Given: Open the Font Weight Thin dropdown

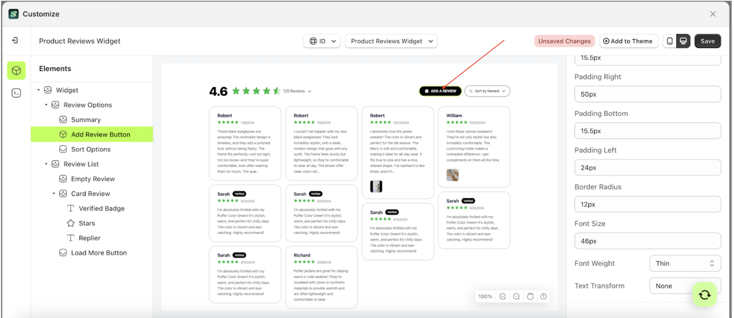Looking at the screenshot, I should (x=685, y=263).
